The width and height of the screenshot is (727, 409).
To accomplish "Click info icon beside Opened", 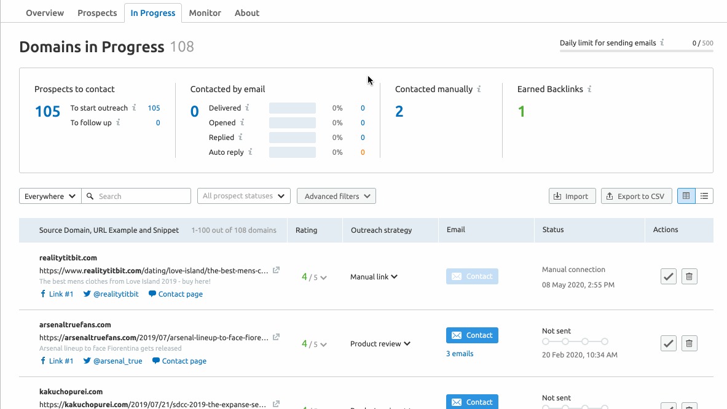I will click(242, 122).
